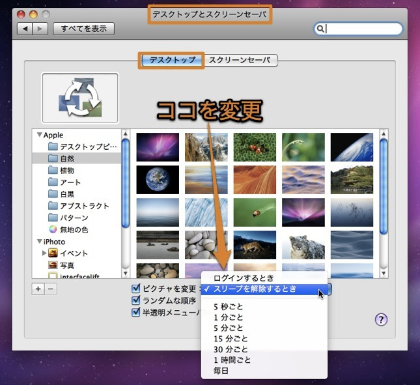Viewport: 420px width, 385px height.
Task: Focus the toolbar search field
Action: click(x=358, y=29)
